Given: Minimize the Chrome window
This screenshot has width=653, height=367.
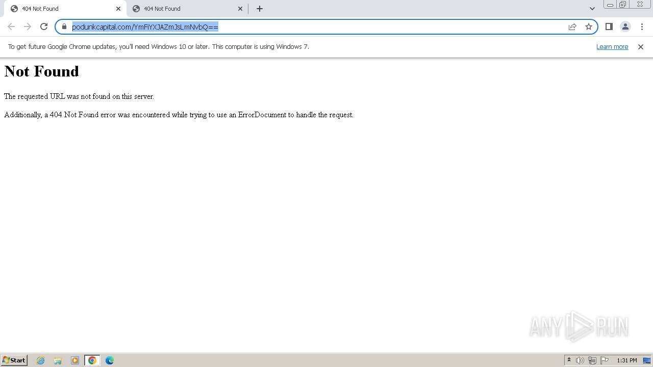Looking at the screenshot, I should pyautogui.click(x=610, y=5).
